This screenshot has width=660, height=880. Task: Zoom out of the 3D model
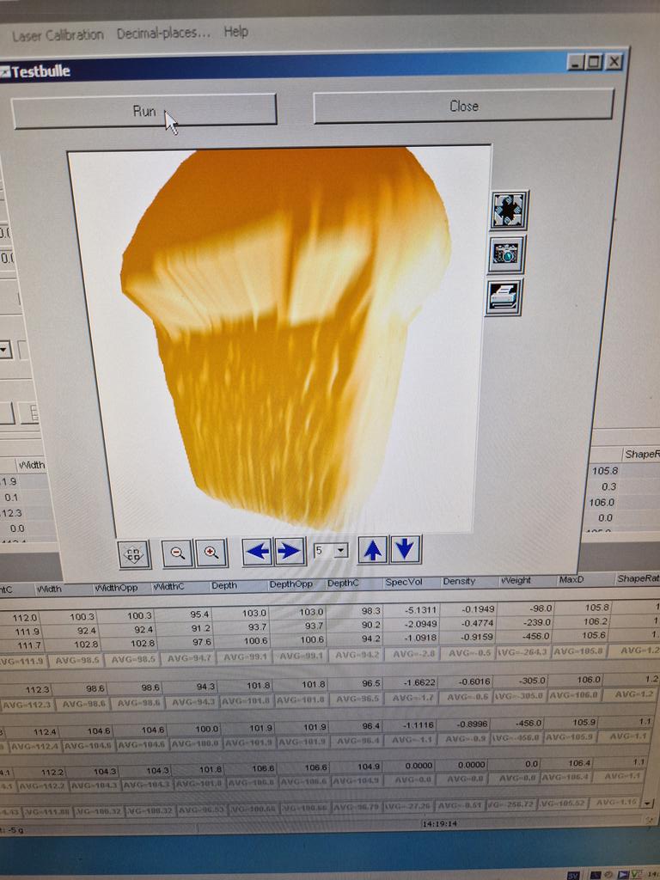point(177,553)
